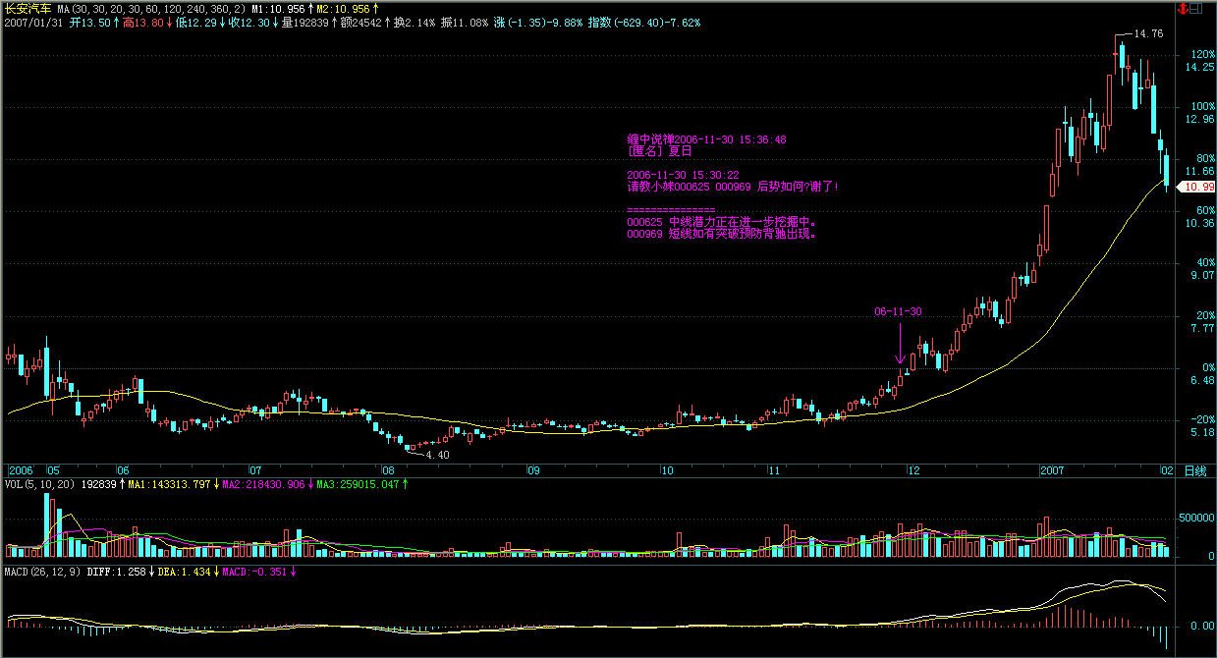Click the 12 month marker on time axis
The height and width of the screenshot is (658, 1217).
[913, 470]
